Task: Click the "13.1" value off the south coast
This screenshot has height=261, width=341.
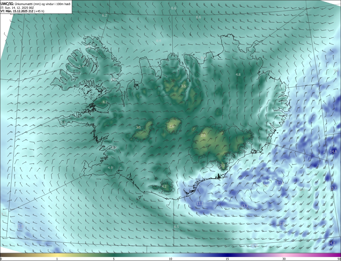Action: point(200,204)
